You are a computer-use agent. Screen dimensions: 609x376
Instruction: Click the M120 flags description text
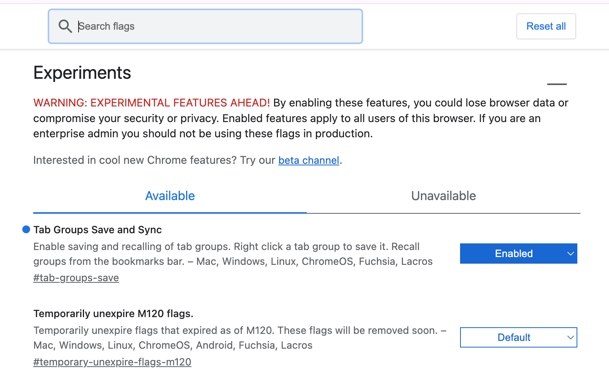(240, 338)
